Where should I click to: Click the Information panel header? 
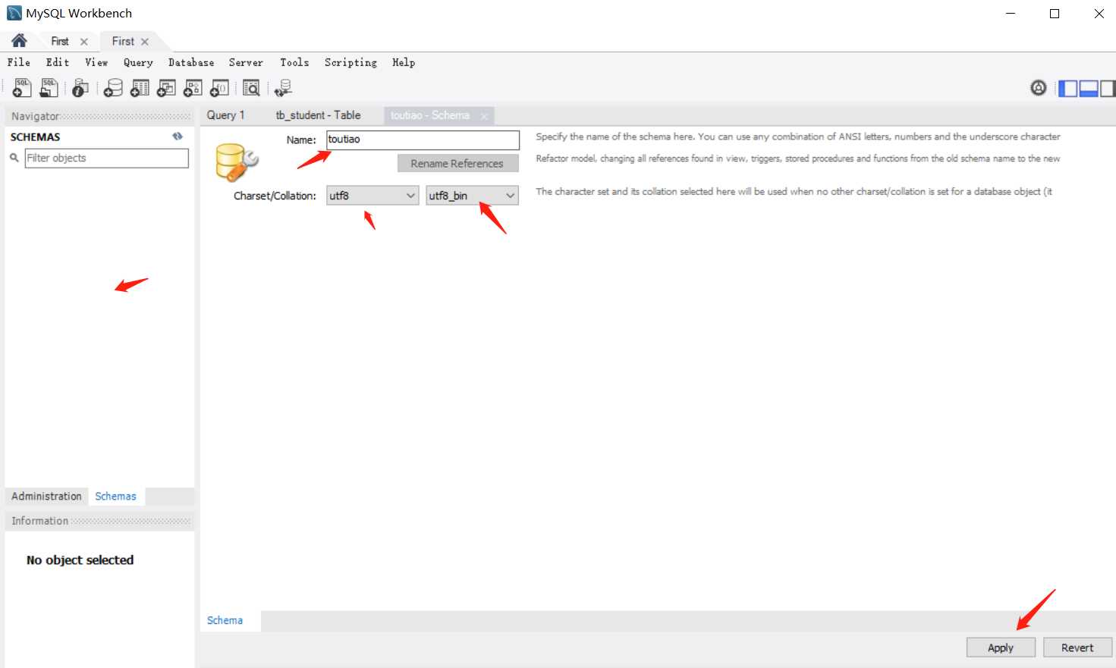pyautogui.click(x=99, y=521)
